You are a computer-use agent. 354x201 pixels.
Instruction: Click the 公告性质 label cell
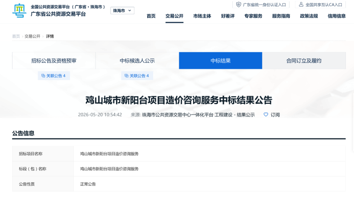(43, 184)
